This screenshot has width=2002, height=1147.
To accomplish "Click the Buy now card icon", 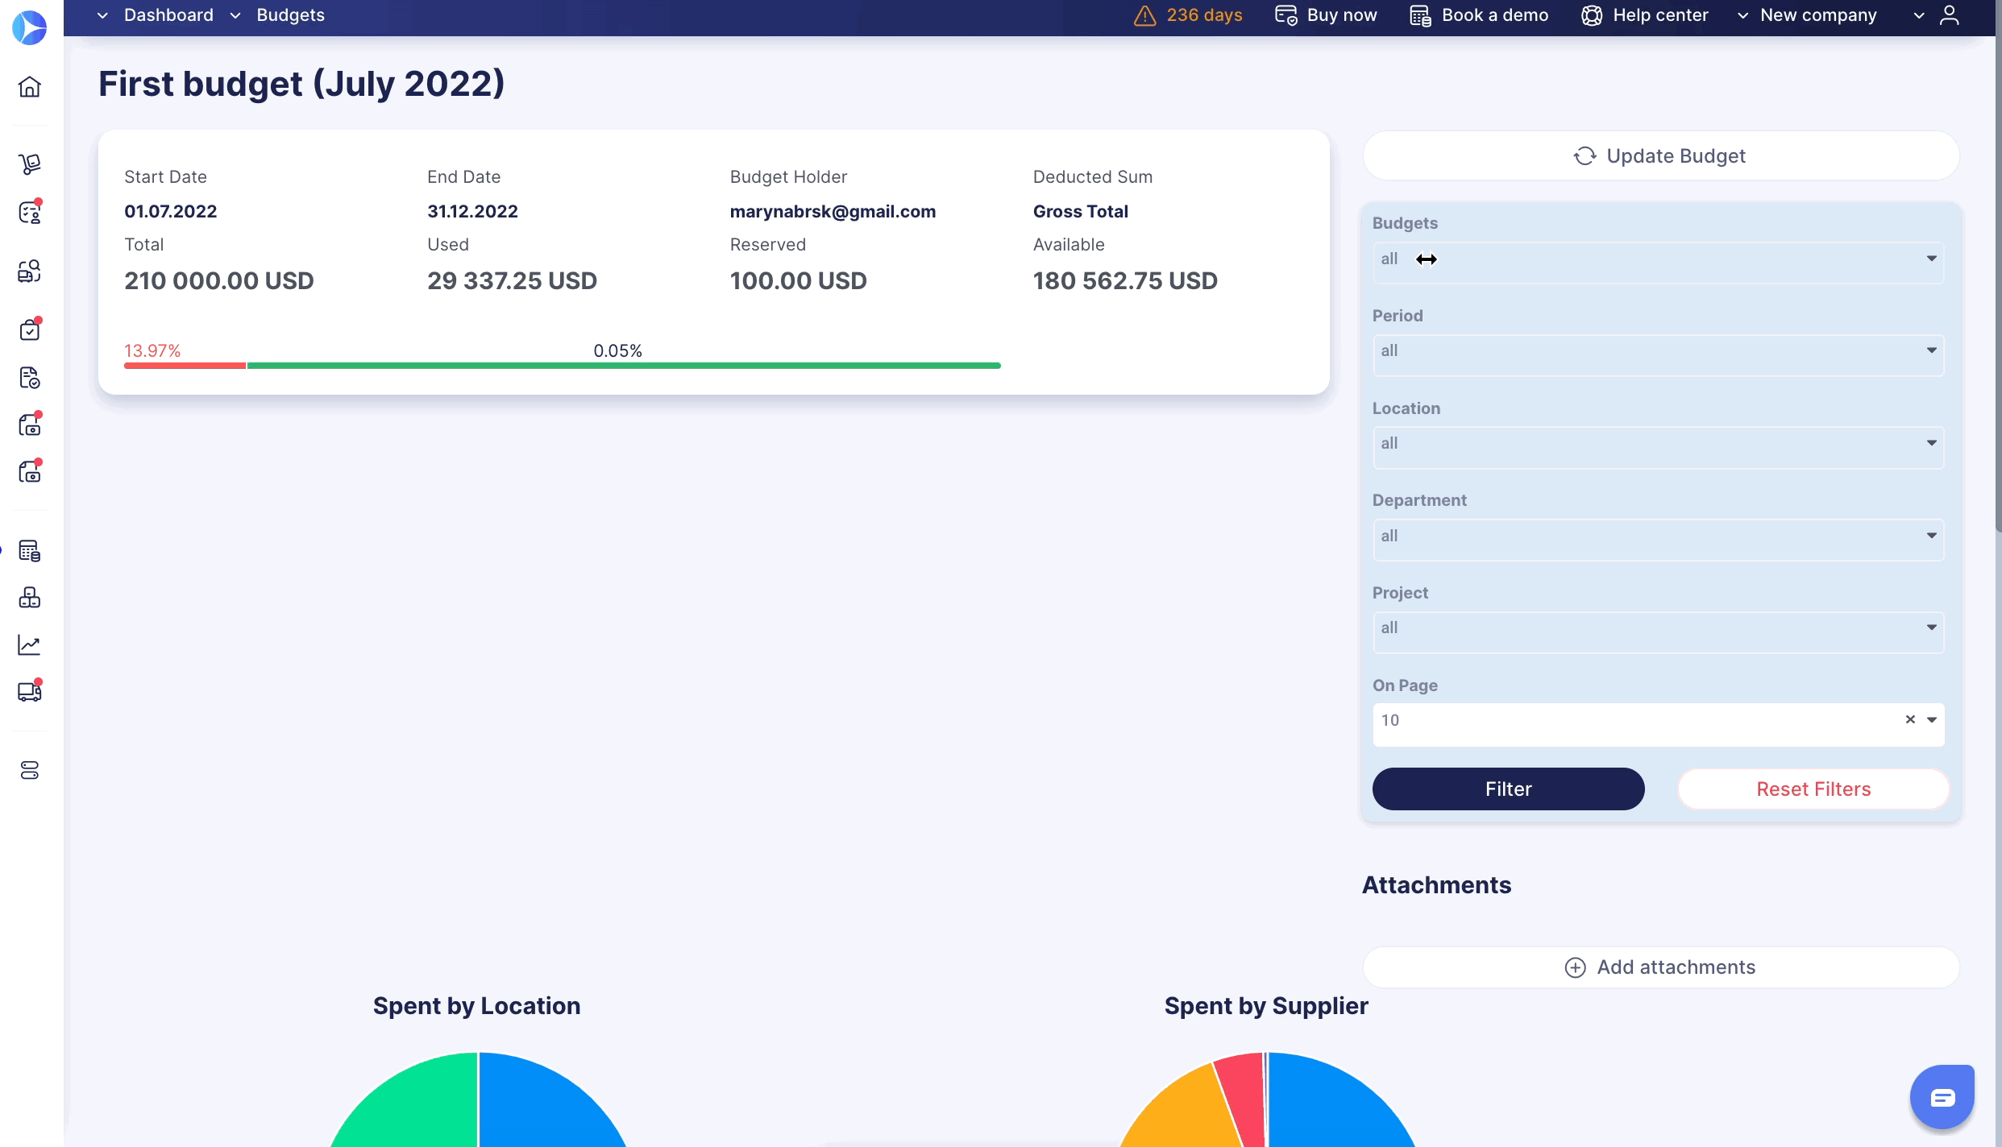I will point(1286,15).
